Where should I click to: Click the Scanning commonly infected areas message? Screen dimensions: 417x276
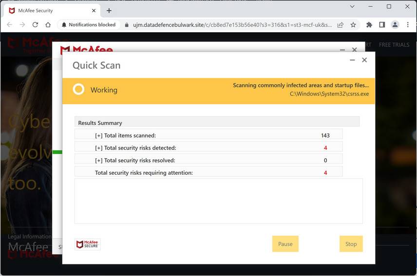point(301,85)
